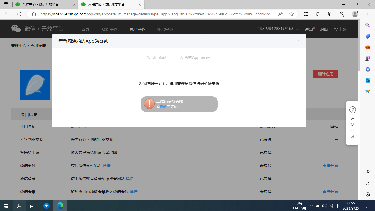Open the Shopping tag icon in the sidebar
This screenshot has width=375, height=211.
[368, 36]
